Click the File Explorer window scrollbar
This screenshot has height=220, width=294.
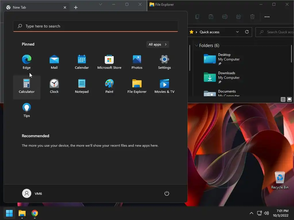[x=291, y=54]
